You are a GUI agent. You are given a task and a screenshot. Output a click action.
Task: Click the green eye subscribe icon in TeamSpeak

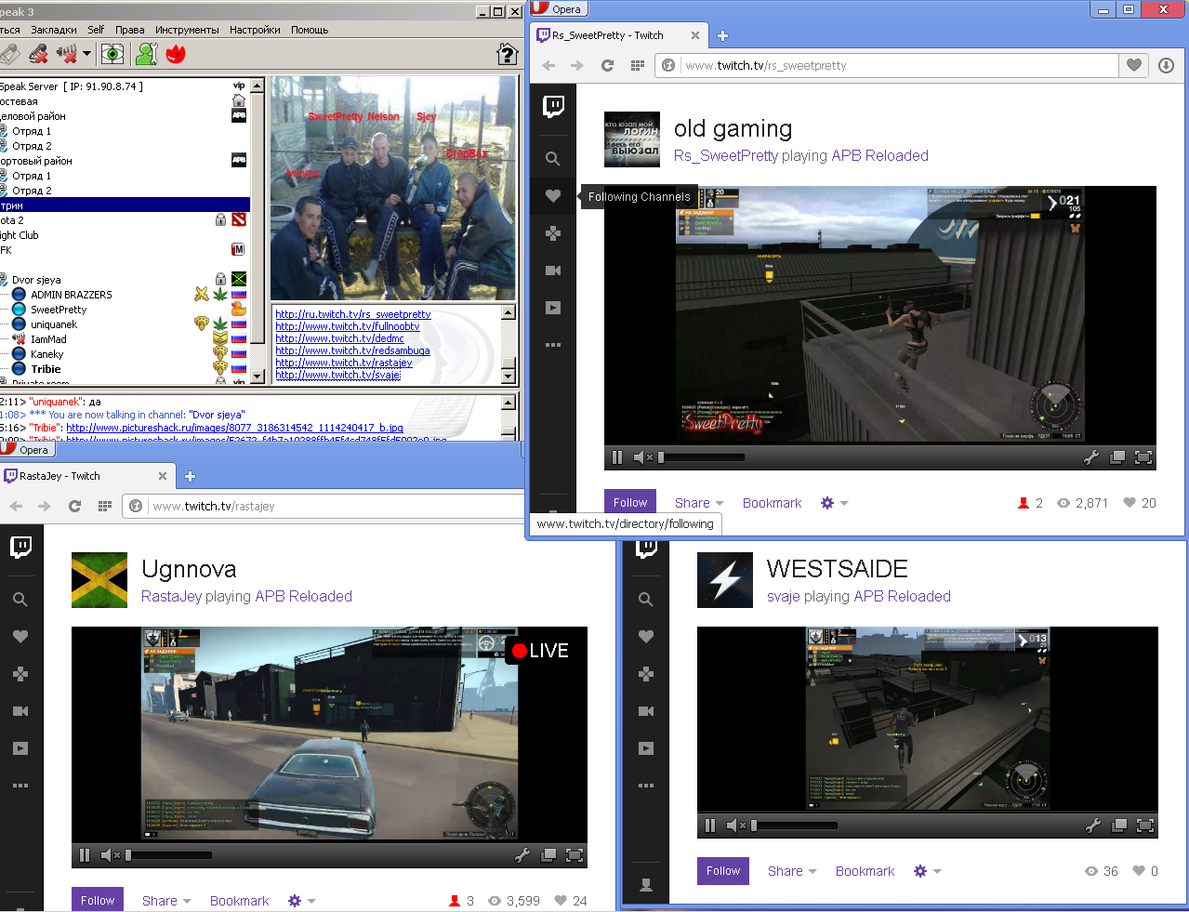pos(112,54)
